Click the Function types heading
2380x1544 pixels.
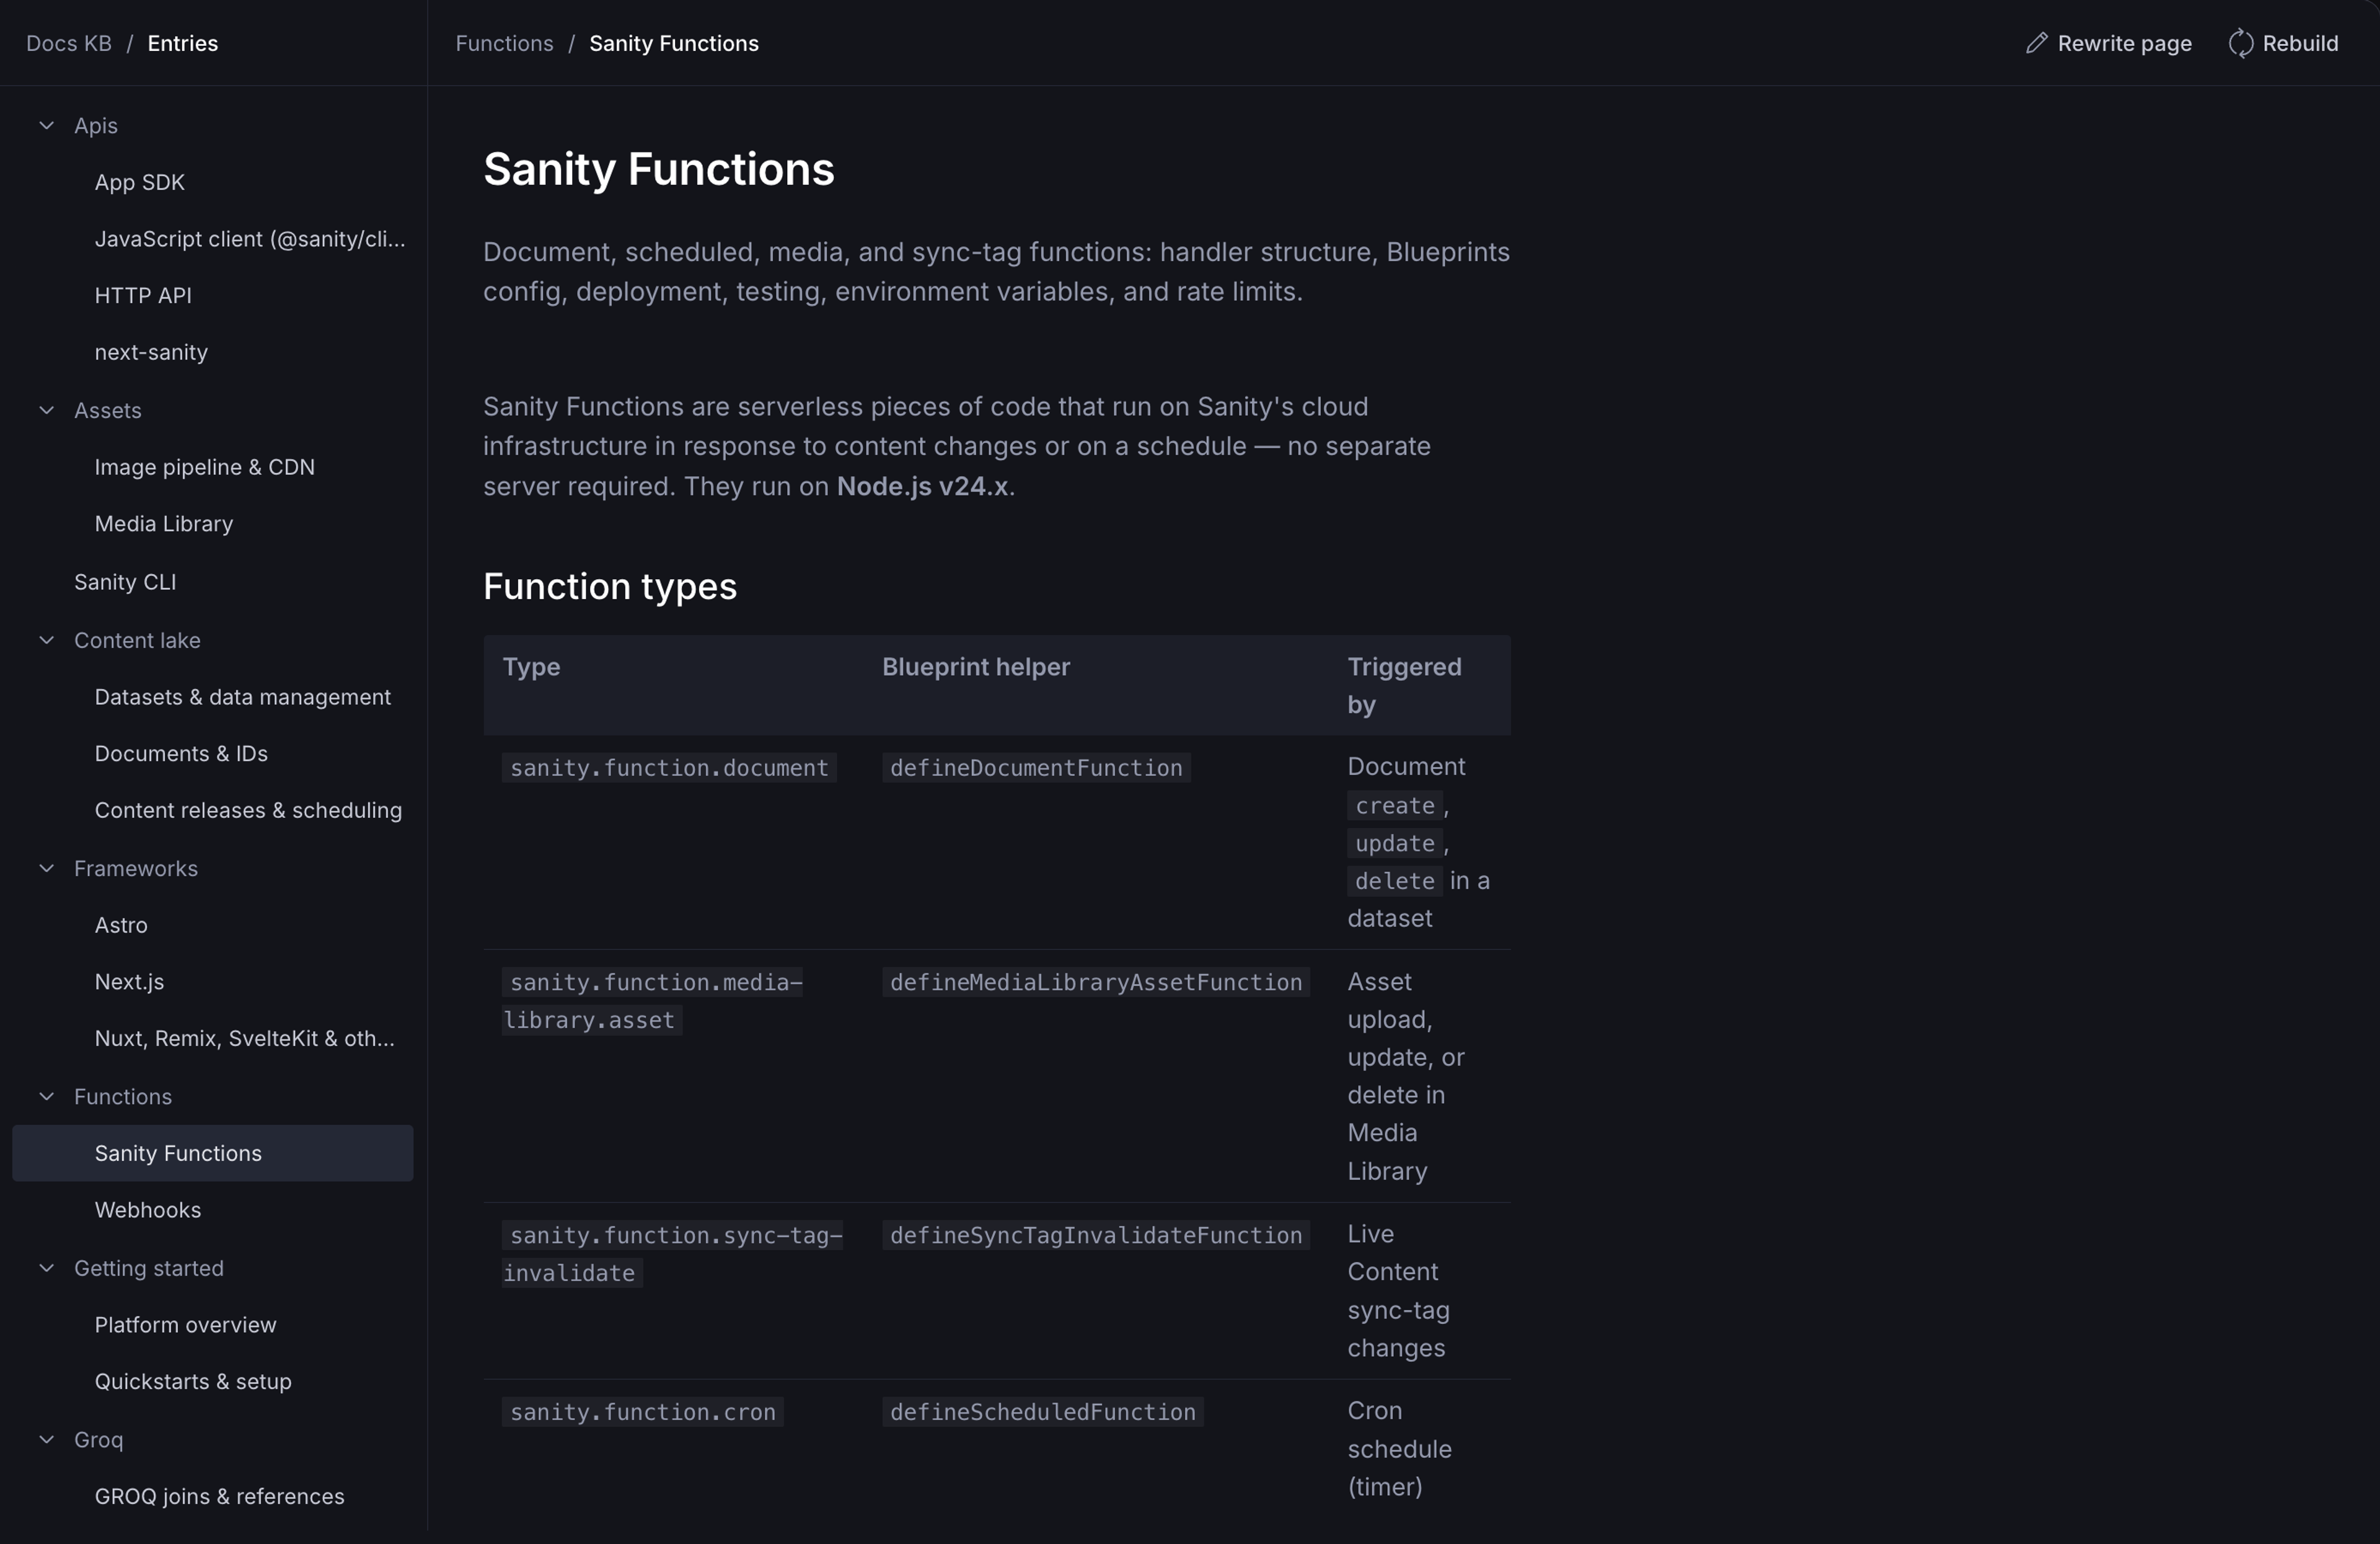pos(610,587)
